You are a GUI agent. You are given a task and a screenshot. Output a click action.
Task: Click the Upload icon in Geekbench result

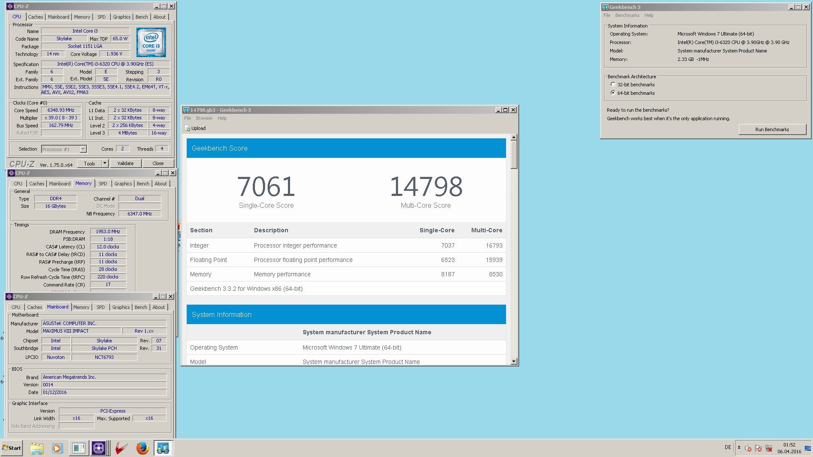point(188,128)
